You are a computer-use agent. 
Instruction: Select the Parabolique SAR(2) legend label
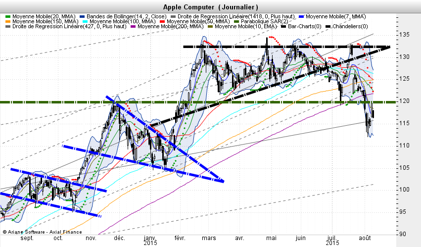pyautogui.click(x=265, y=21)
